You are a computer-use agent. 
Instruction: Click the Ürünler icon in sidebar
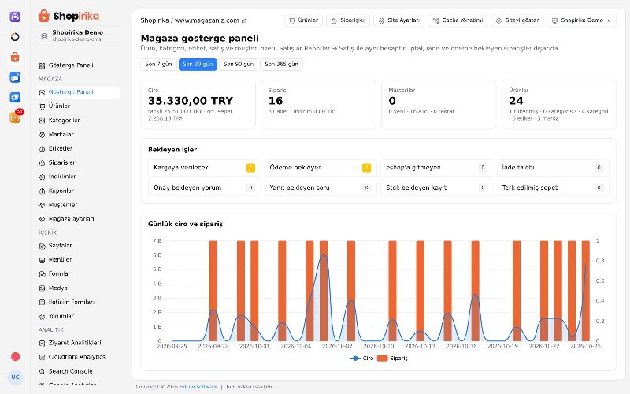(x=43, y=106)
